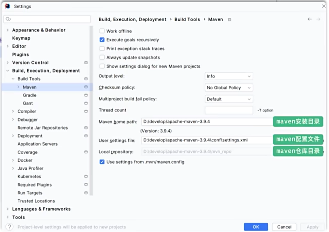Enable Show settings dialog for new Maven projects

(102, 66)
